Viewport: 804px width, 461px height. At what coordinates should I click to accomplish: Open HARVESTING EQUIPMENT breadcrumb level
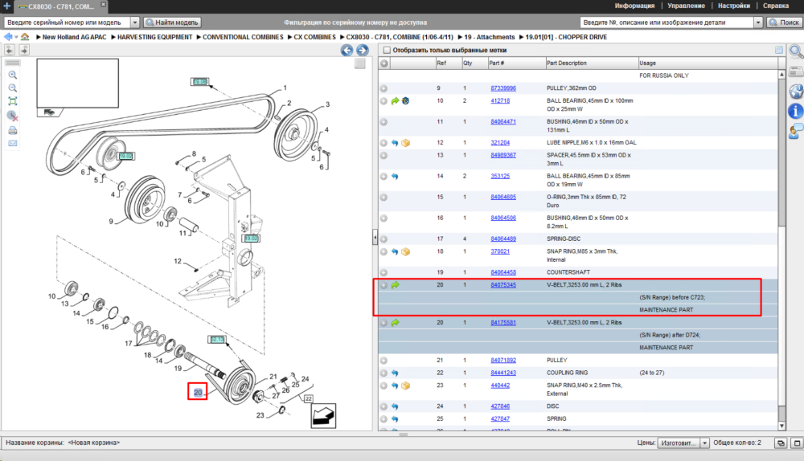click(154, 37)
